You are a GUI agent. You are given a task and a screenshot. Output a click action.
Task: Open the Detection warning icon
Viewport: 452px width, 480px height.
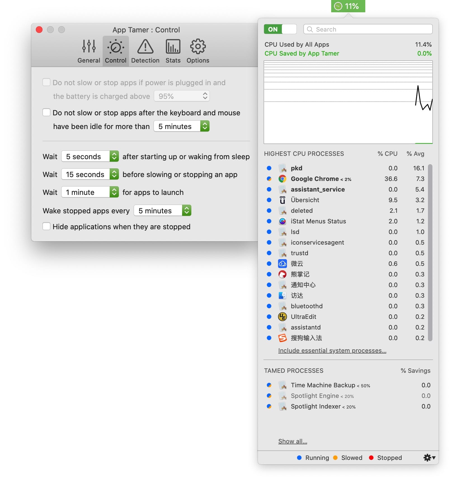click(x=145, y=47)
